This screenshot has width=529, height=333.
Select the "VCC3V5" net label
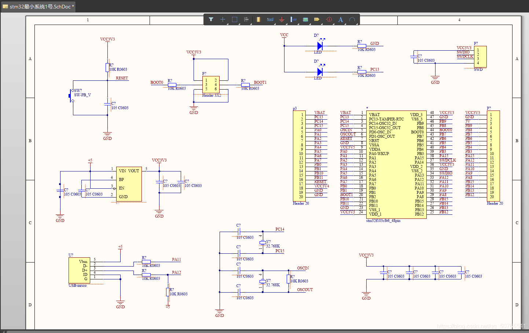point(348,147)
